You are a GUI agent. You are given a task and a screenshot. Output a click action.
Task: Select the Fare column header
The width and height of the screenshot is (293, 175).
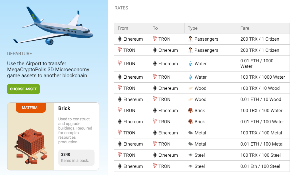coord(263,28)
